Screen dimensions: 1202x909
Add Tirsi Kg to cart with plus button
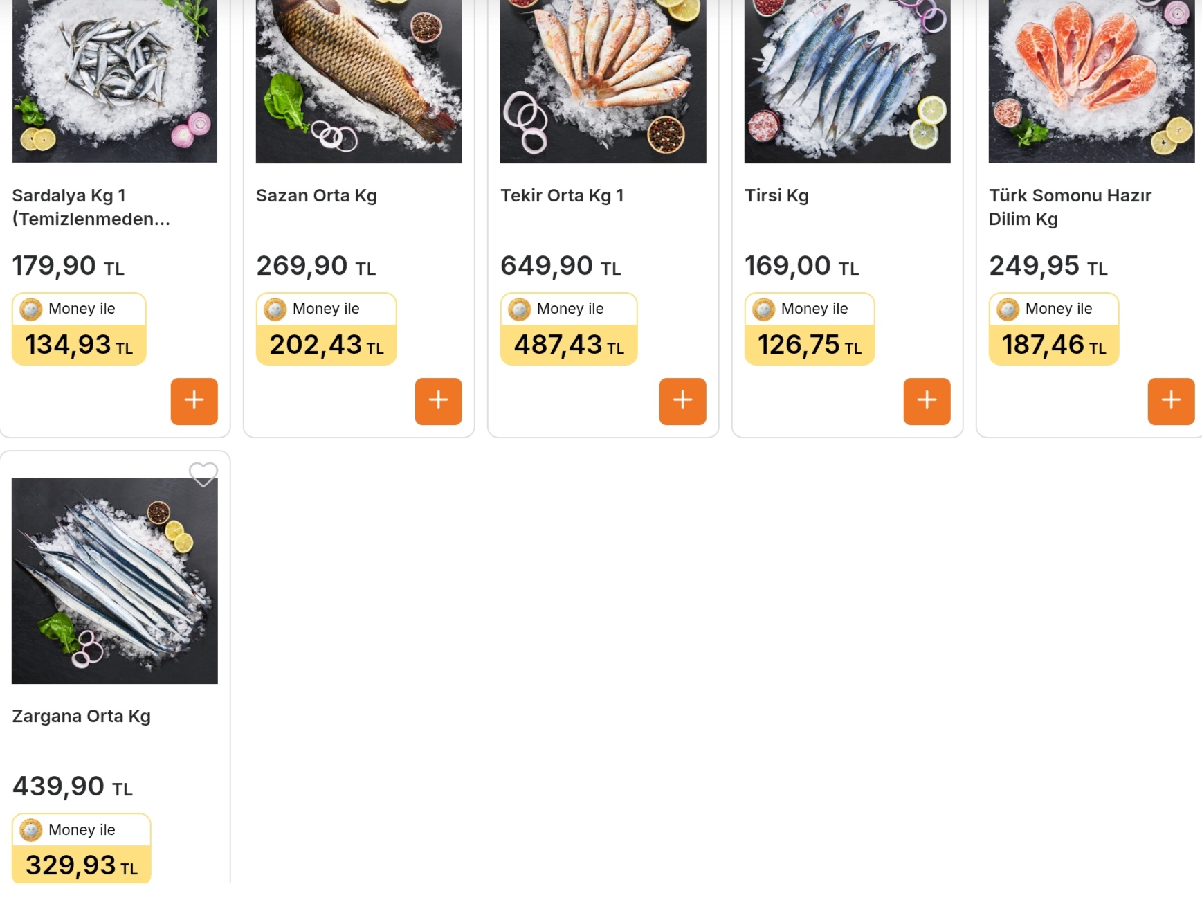click(927, 401)
